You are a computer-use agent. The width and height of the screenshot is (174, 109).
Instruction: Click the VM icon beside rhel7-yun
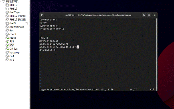[x=7, y=12]
